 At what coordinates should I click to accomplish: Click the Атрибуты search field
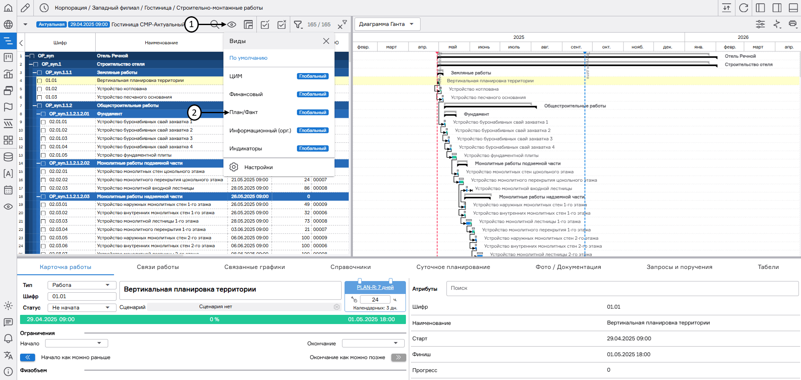click(622, 288)
